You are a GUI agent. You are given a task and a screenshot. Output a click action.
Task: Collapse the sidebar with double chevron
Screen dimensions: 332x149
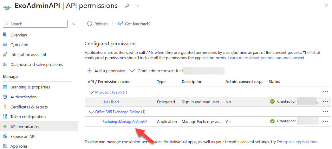click(74, 24)
